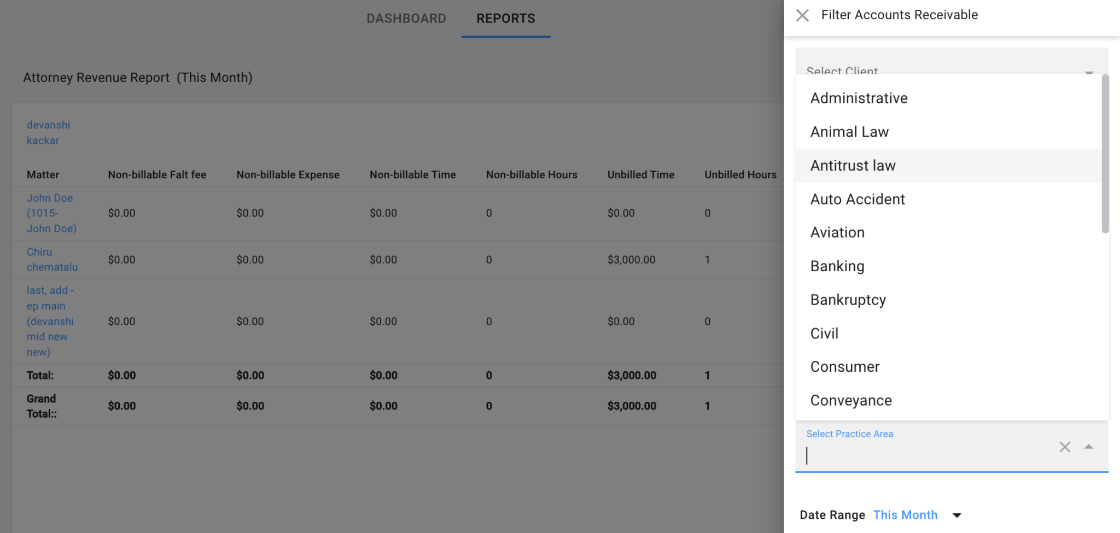Focus the Select Practice Area input
Viewport: 1120px width, 533px height.
pos(924,455)
